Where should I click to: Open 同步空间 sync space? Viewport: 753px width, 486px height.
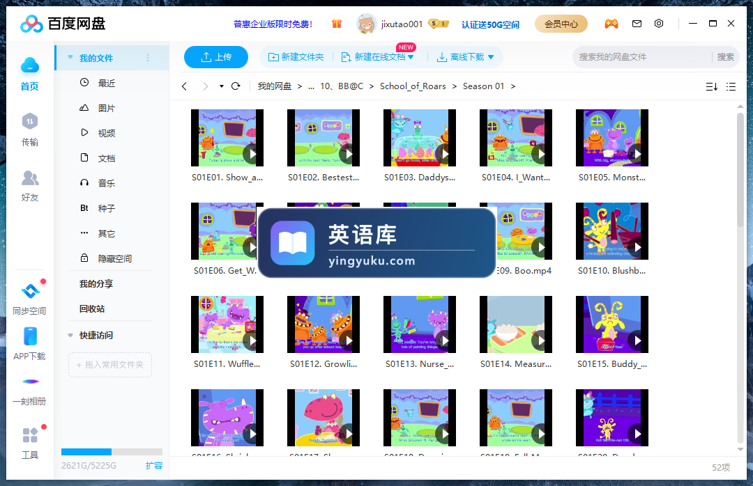point(30,291)
